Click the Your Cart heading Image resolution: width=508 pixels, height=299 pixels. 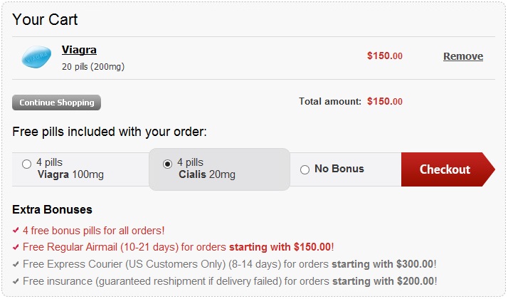(45, 19)
